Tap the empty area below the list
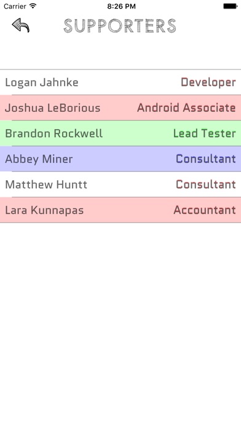The image size is (241, 428). pos(120,325)
